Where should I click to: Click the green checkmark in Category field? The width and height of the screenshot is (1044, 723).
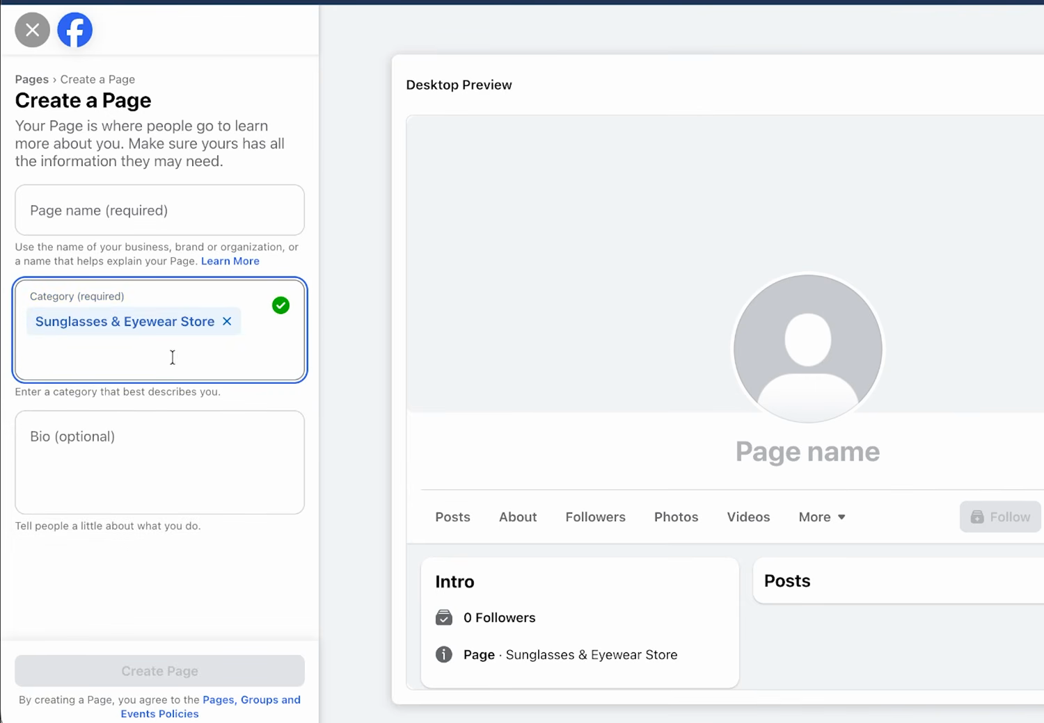coord(280,305)
